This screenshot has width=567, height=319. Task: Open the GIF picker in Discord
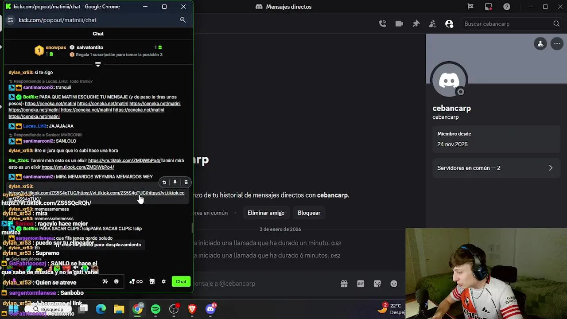[x=361, y=284]
